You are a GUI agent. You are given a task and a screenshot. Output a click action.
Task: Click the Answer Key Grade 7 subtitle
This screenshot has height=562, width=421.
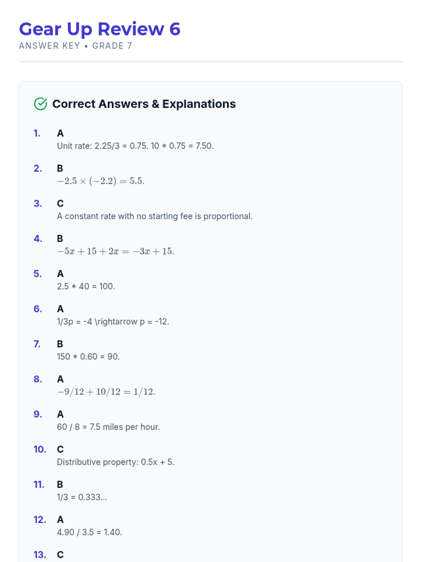pos(75,46)
